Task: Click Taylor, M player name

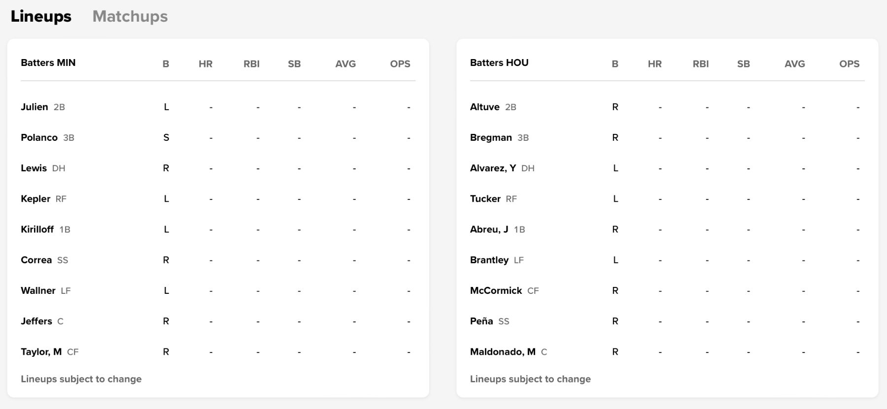Action: (x=41, y=352)
